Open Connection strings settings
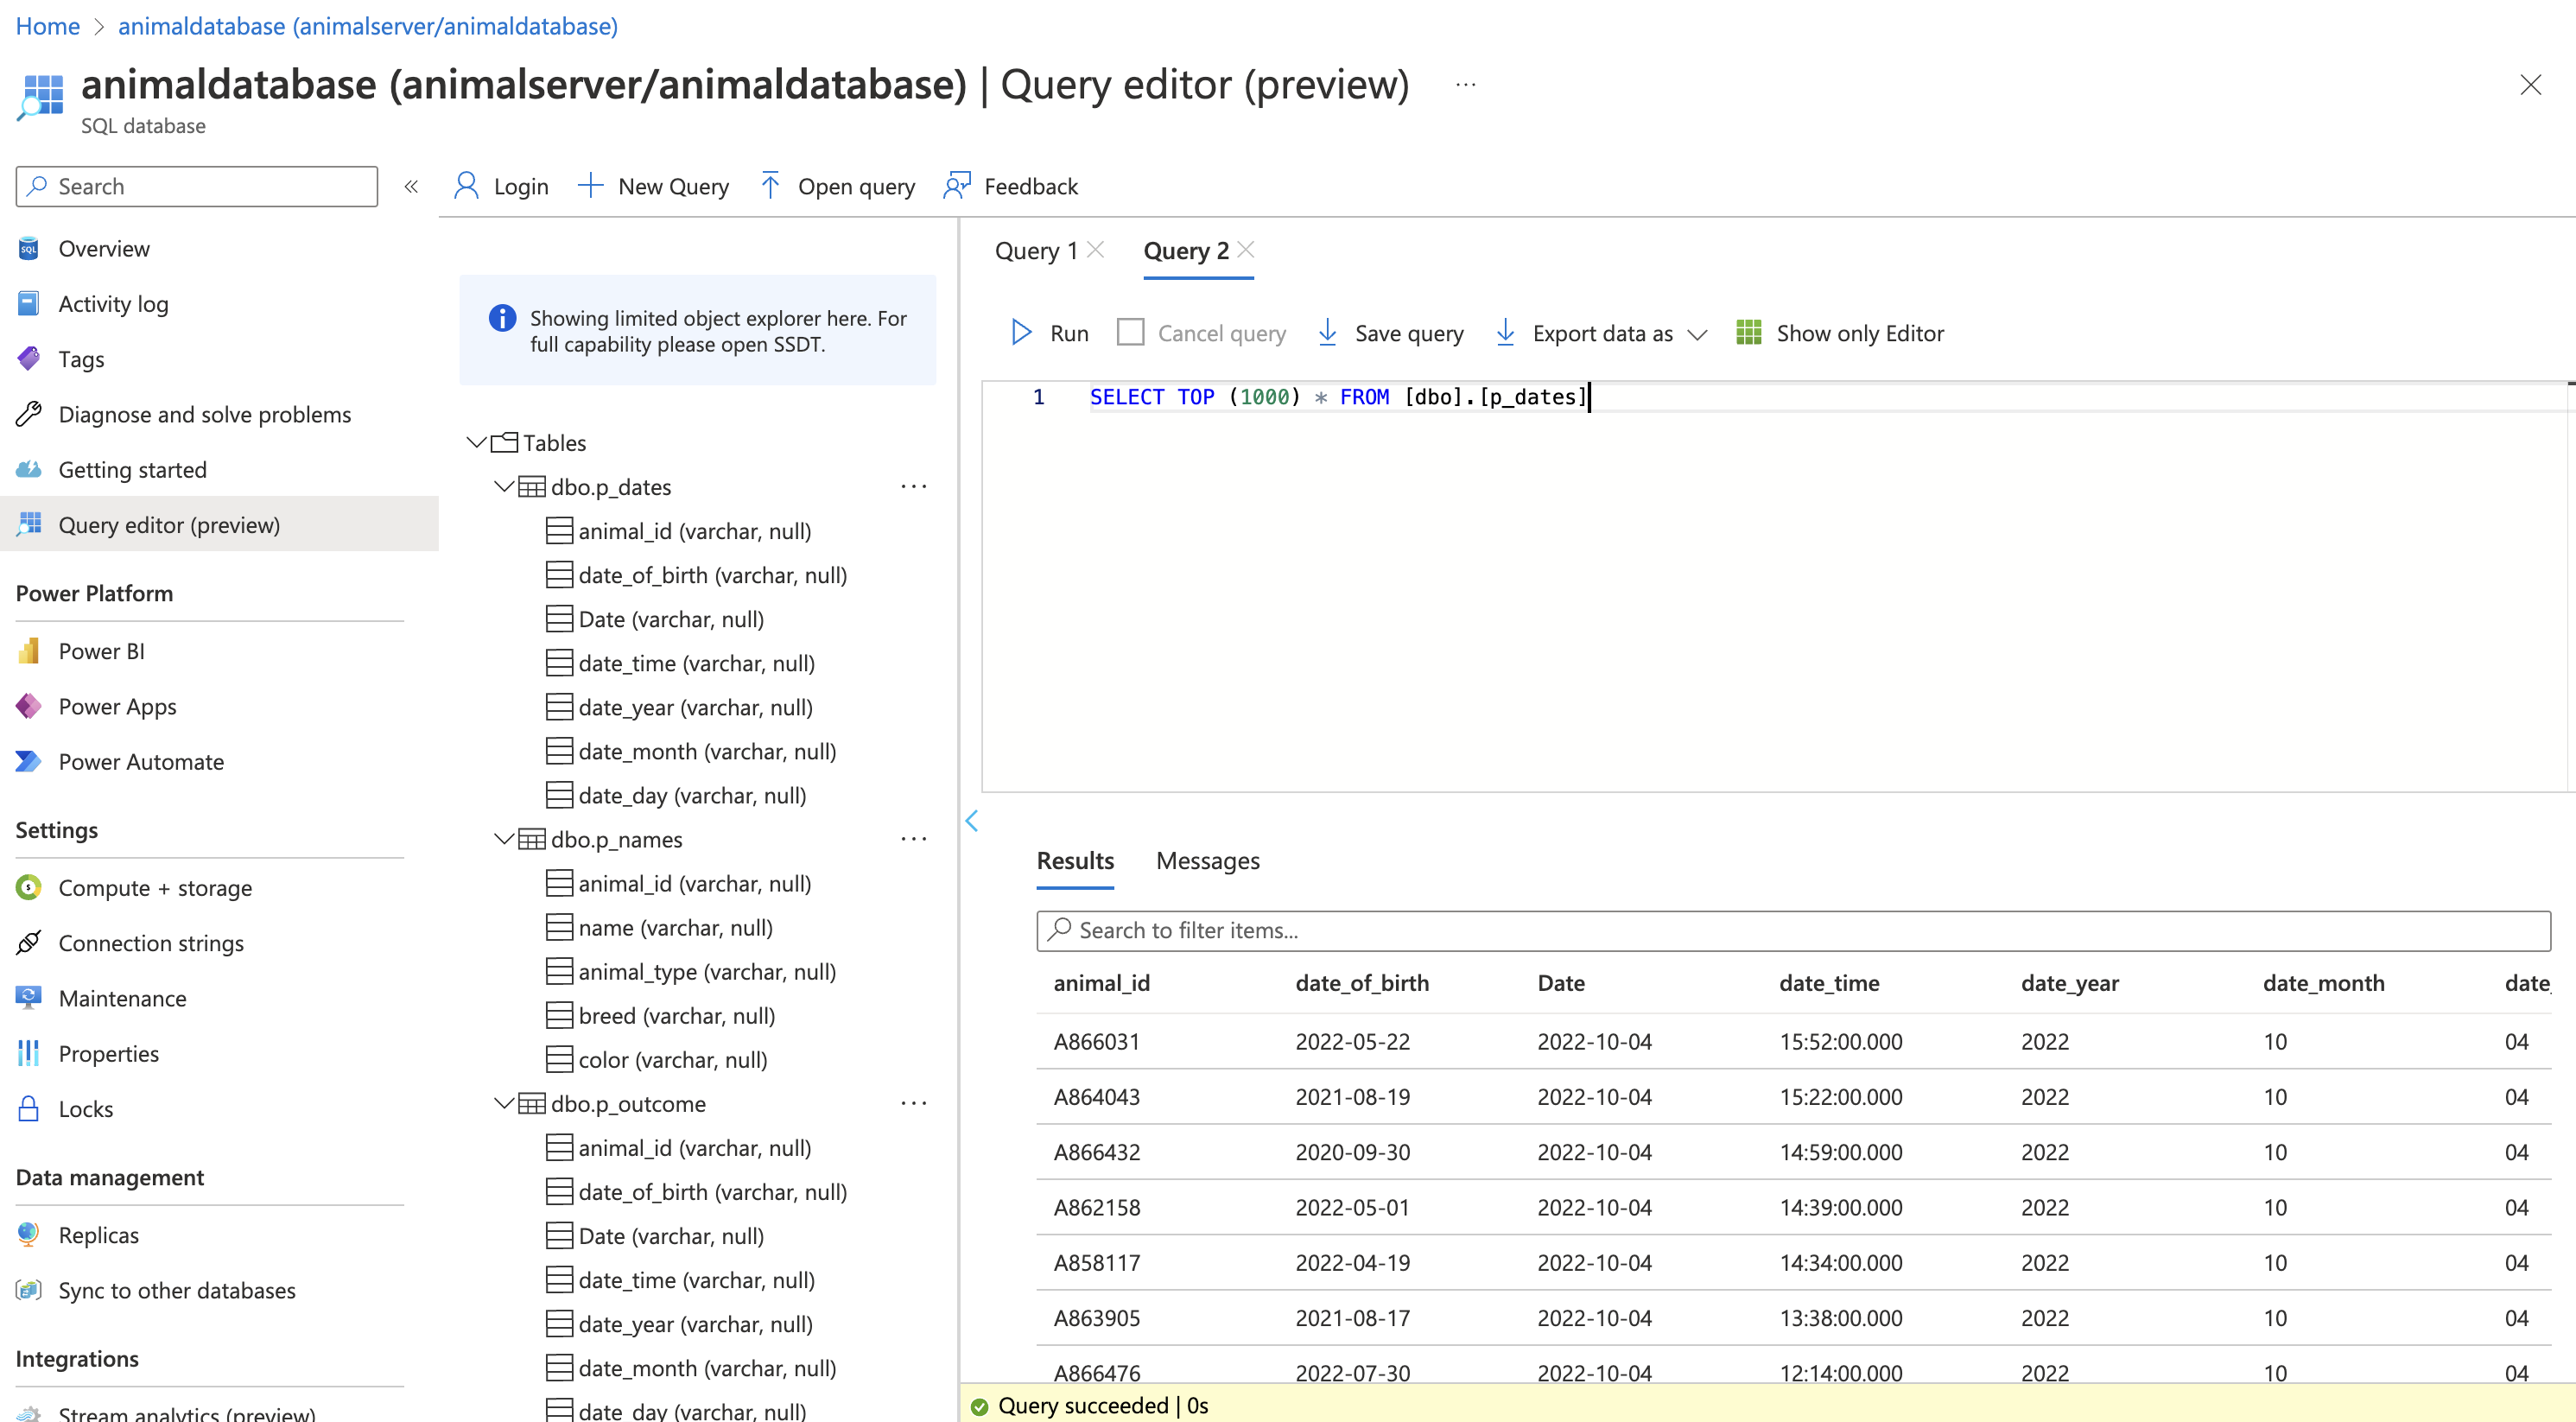The width and height of the screenshot is (2576, 1422). tap(151, 942)
